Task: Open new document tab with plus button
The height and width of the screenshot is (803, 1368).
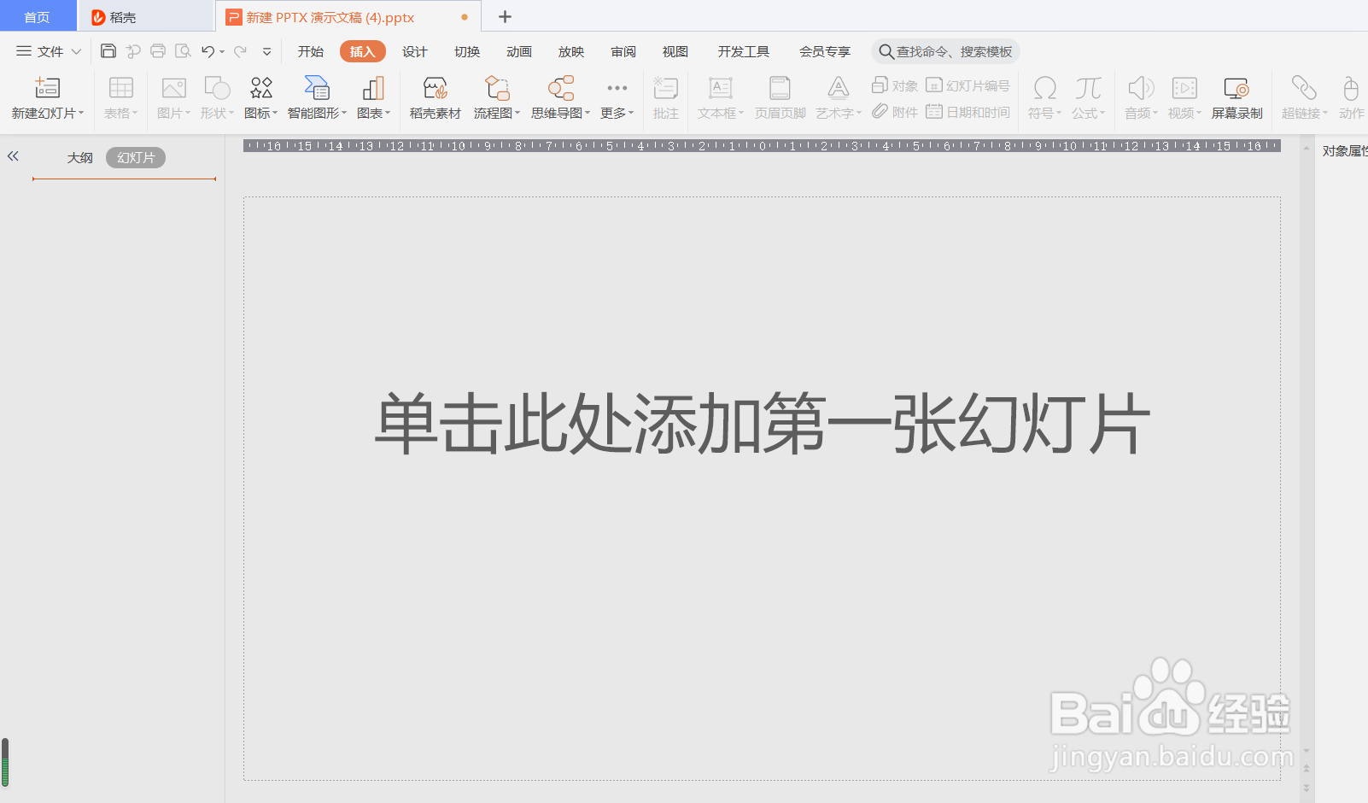Action: 505,16
